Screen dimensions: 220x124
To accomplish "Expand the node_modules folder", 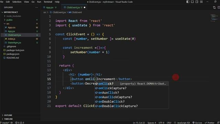I will (x=20, y=16).
